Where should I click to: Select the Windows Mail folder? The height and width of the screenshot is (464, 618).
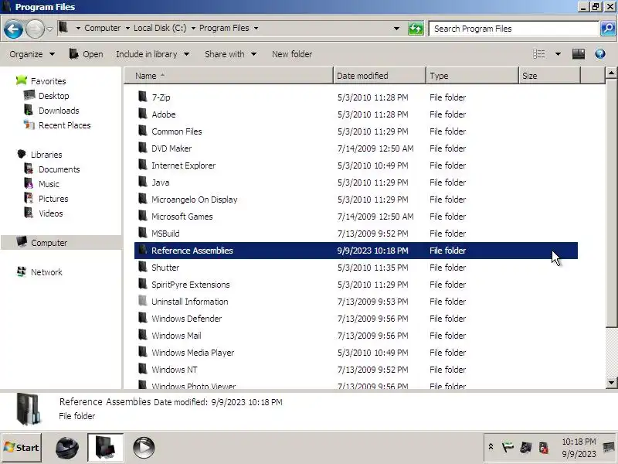pyautogui.click(x=356, y=336)
